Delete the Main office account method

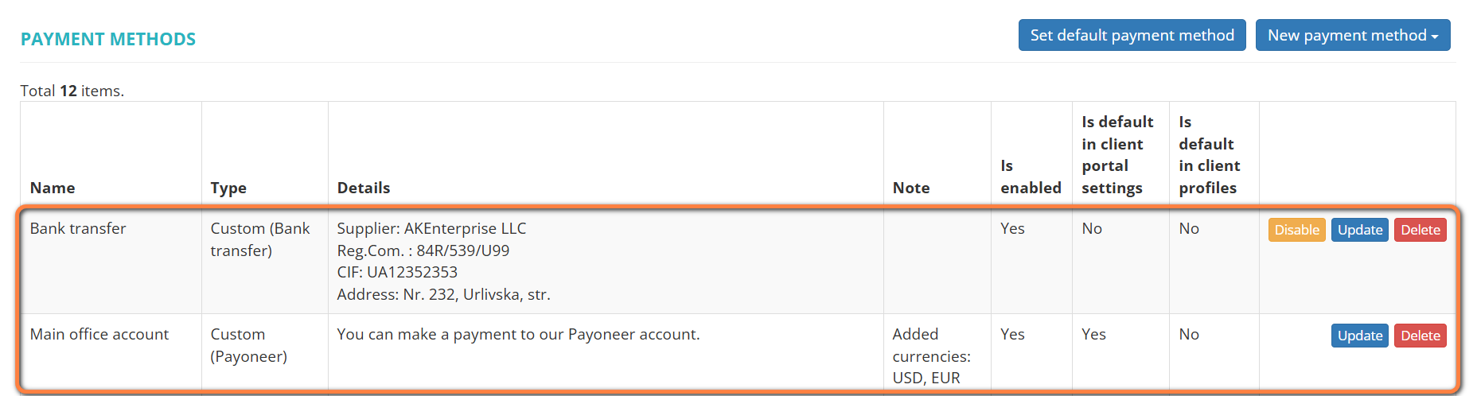tap(1420, 336)
